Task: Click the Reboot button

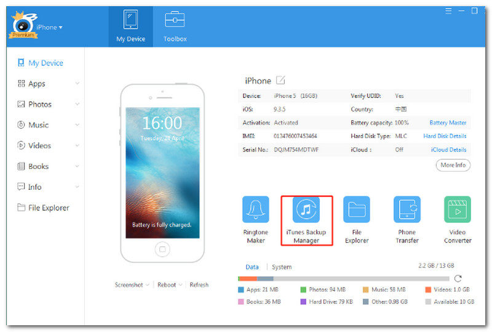Action: coord(167,285)
